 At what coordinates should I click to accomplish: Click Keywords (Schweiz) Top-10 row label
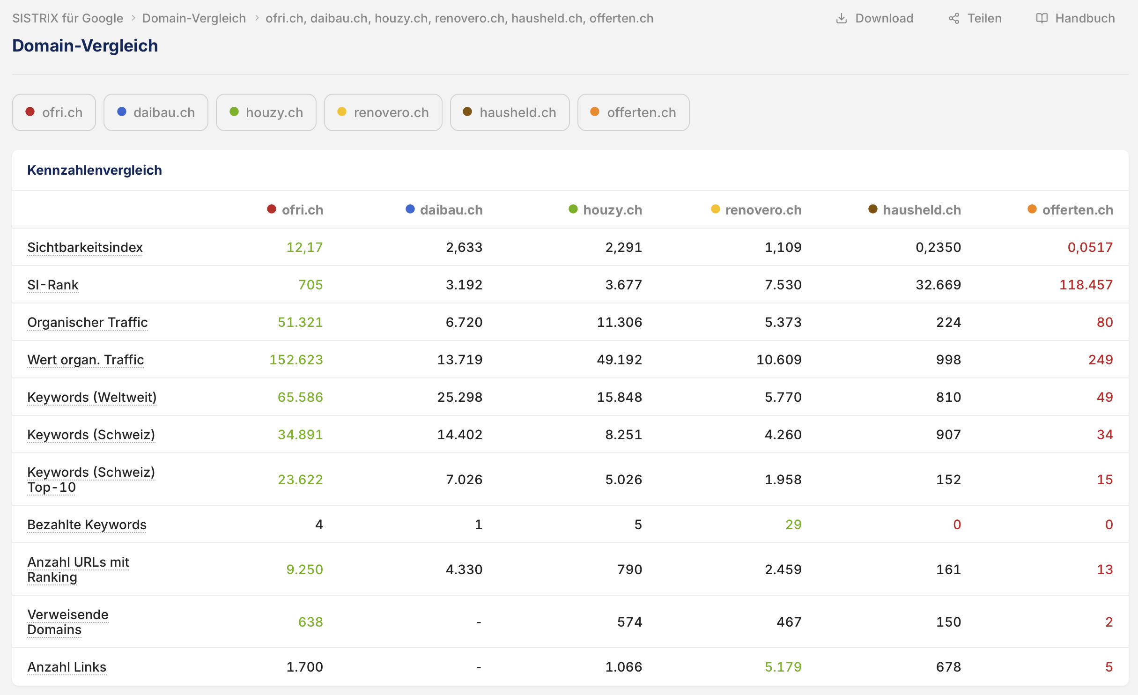[x=91, y=480]
